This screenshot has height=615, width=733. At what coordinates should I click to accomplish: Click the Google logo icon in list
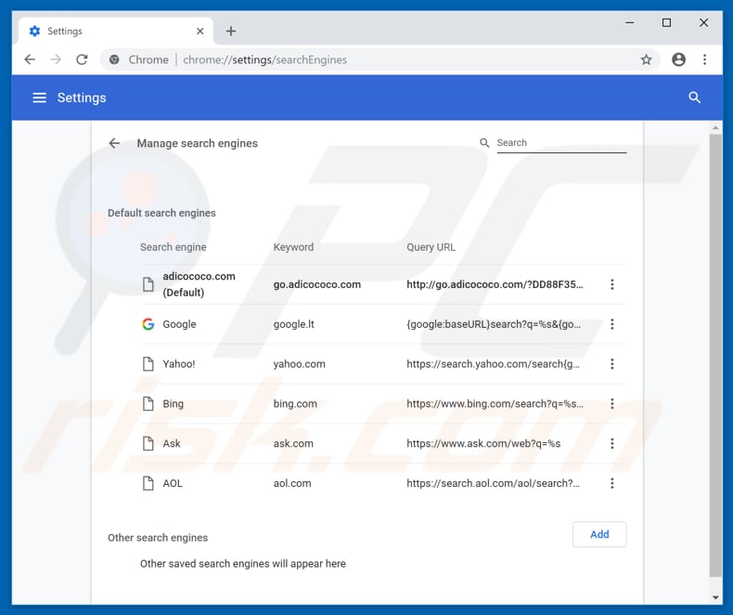[x=148, y=324]
